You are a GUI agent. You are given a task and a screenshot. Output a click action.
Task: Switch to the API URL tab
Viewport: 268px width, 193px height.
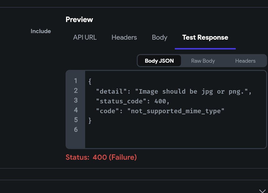85,38
